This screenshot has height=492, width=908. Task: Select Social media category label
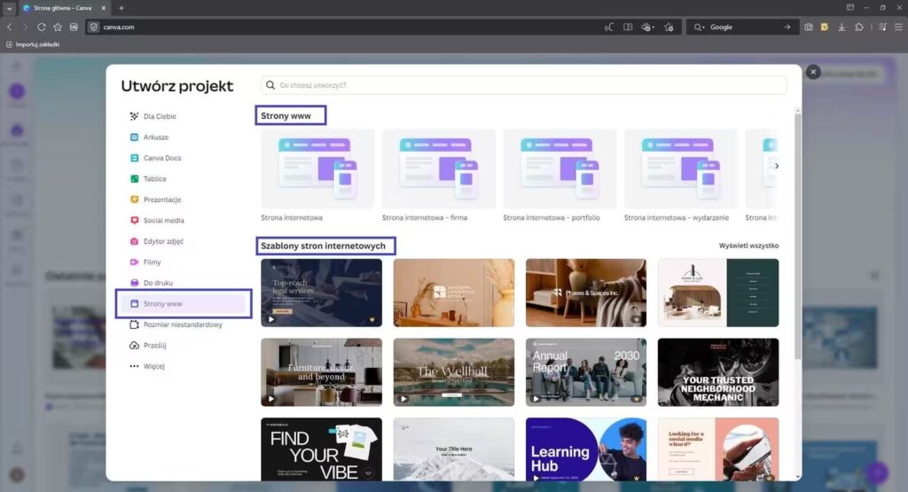click(164, 221)
